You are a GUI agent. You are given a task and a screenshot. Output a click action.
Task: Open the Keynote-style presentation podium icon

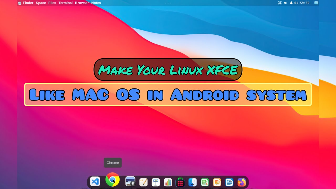pyautogui.click(x=156, y=182)
